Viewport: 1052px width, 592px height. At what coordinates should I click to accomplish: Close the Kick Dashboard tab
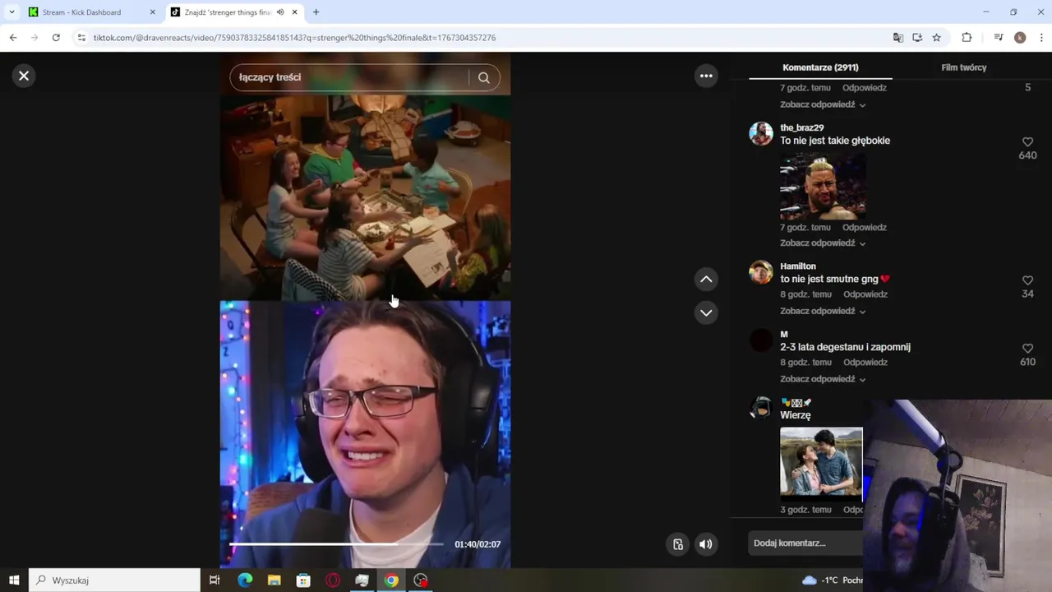click(152, 12)
